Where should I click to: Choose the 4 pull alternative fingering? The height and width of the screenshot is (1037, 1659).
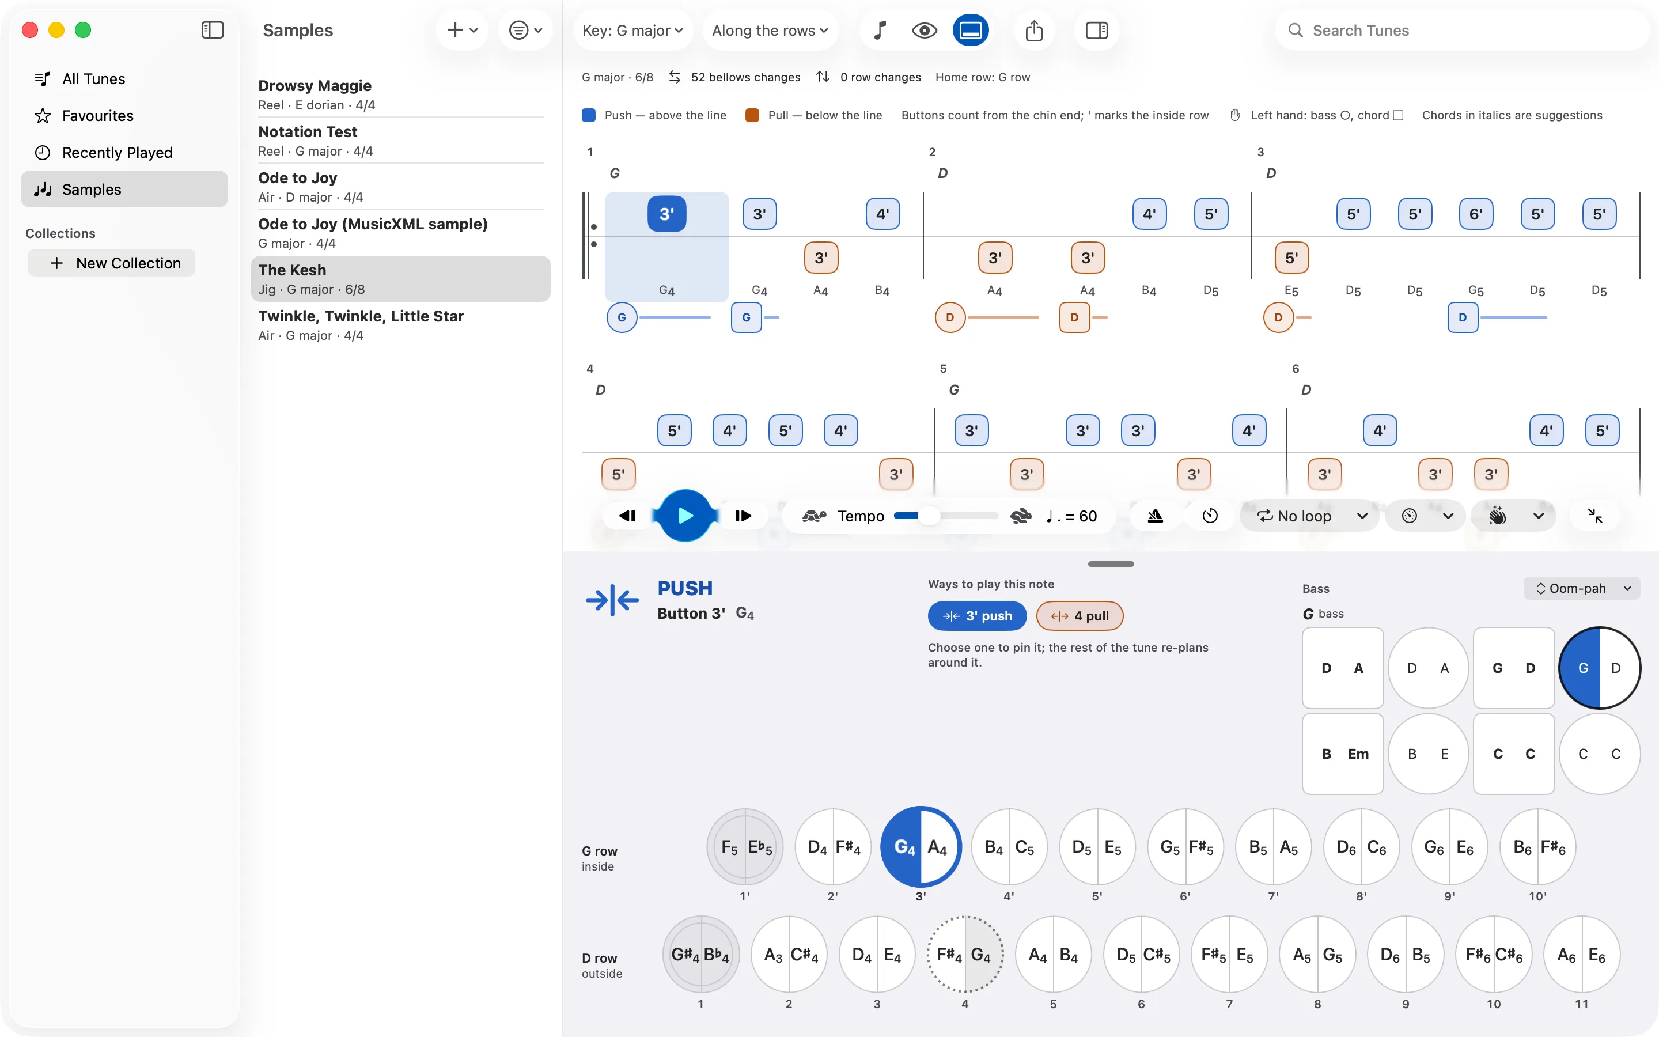click(1080, 616)
